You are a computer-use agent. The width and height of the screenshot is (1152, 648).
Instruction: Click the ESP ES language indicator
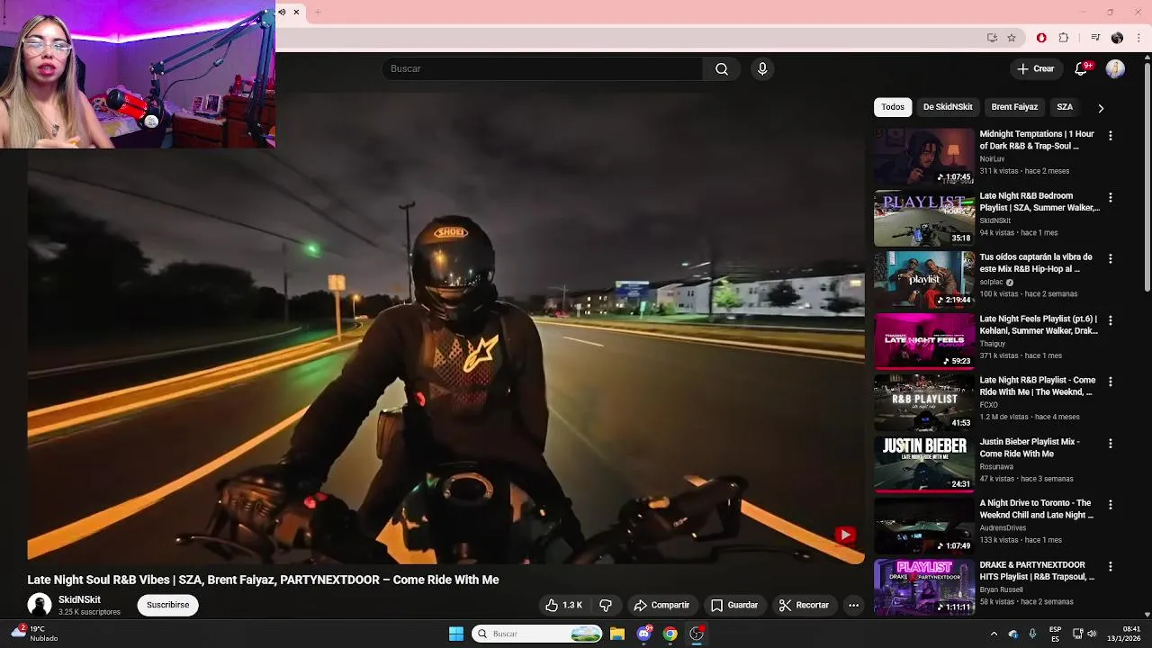coord(1055,634)
